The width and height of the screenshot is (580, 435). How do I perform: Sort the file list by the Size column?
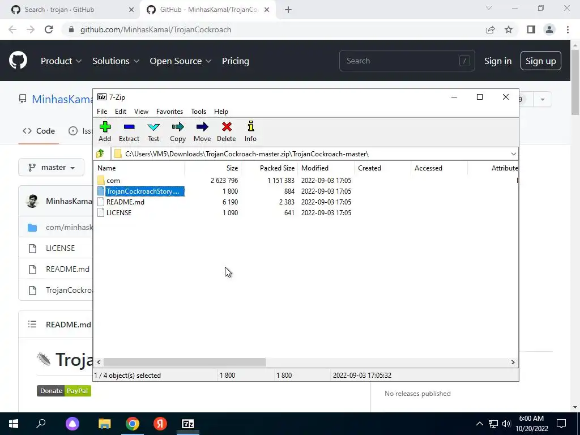(213, 168)
